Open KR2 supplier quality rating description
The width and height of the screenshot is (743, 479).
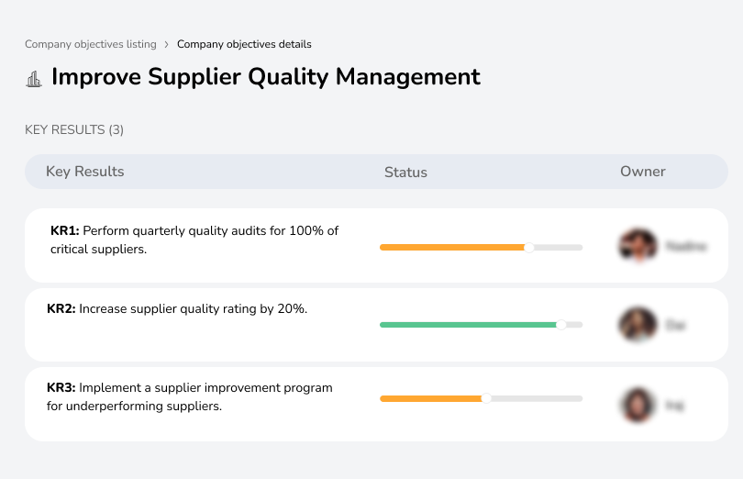(177, 308)
